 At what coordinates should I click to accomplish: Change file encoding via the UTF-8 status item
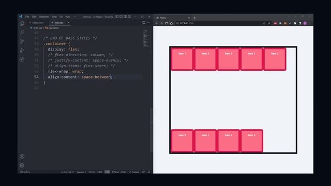[92, 172]
